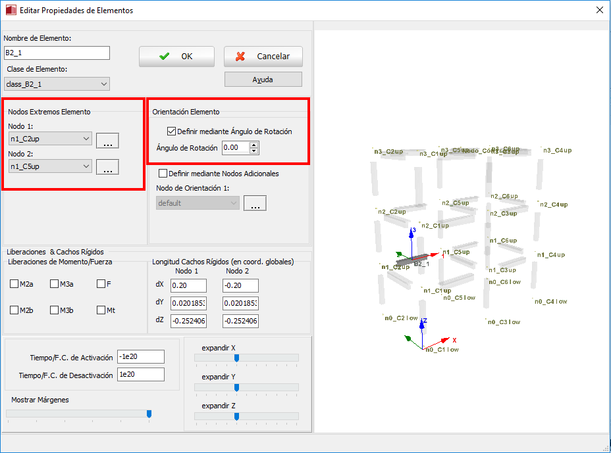Check the M2a moment release box

click(x=14, y=284)
